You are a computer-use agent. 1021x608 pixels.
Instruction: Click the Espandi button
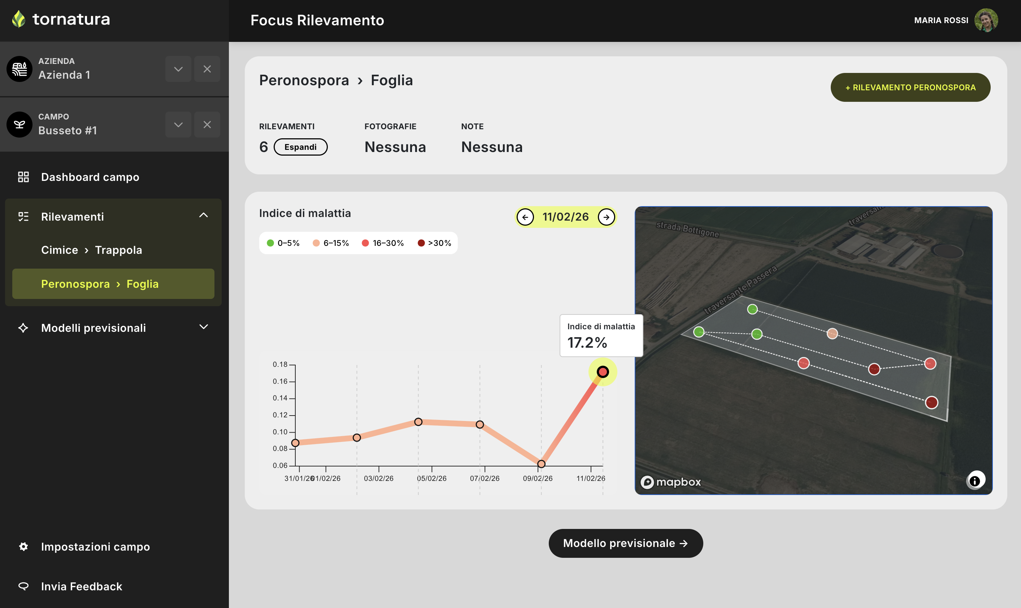(300, 147)
